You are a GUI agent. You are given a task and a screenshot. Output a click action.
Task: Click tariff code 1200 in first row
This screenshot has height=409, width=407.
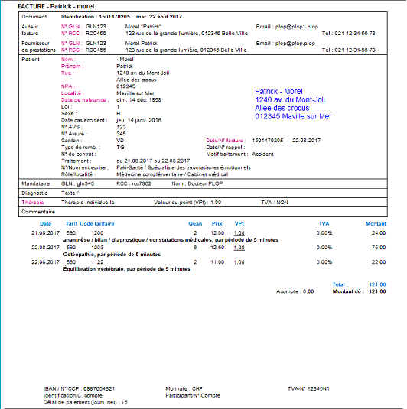click(97, 233)
